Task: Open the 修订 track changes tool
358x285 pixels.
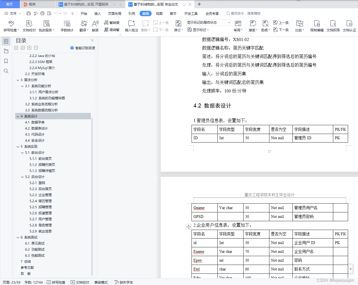Action: point(179,26)
